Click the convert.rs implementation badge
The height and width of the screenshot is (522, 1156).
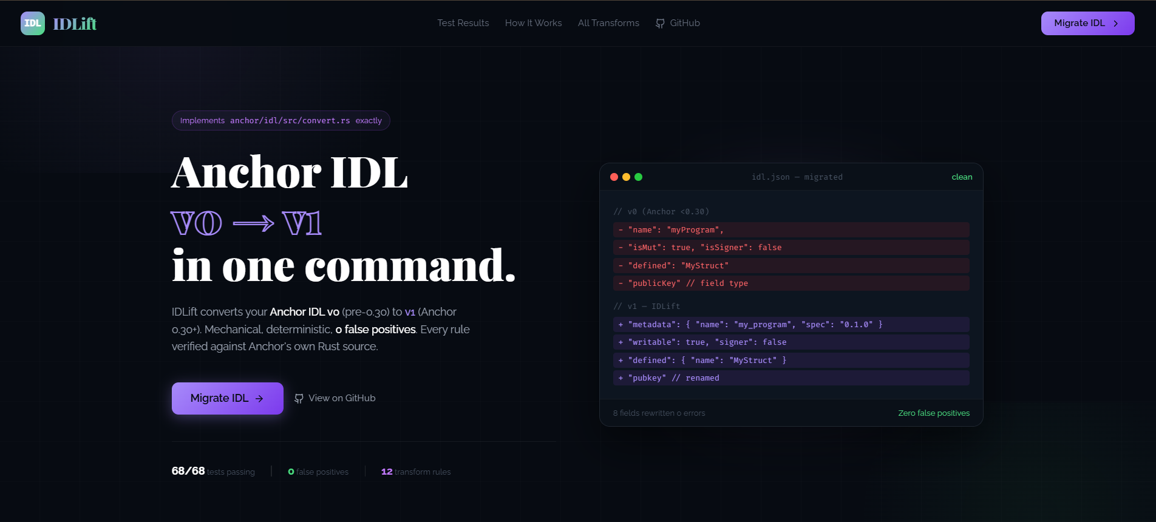[x=281, y=120]
